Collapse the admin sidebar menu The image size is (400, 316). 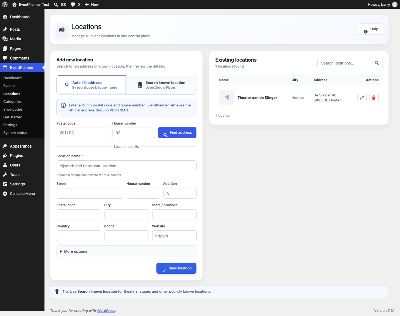pyautogui.click(x=22, y=194)
